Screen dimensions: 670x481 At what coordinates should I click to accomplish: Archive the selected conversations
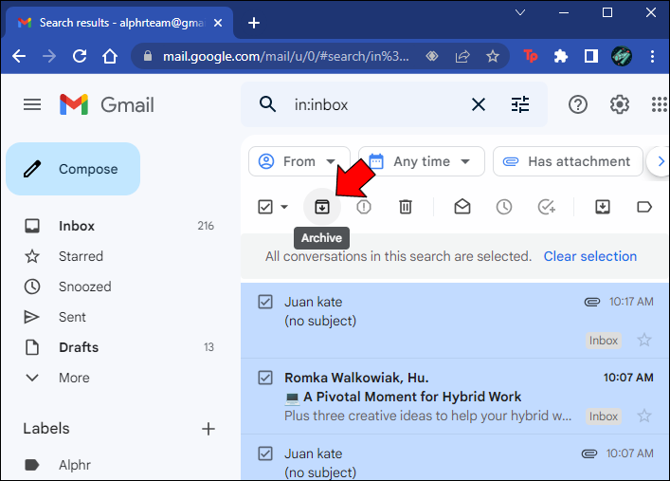[322, 207]
